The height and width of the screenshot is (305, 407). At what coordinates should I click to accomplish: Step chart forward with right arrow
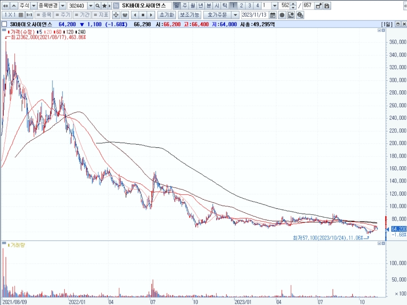pyautogui.click(x=151, y=15)
